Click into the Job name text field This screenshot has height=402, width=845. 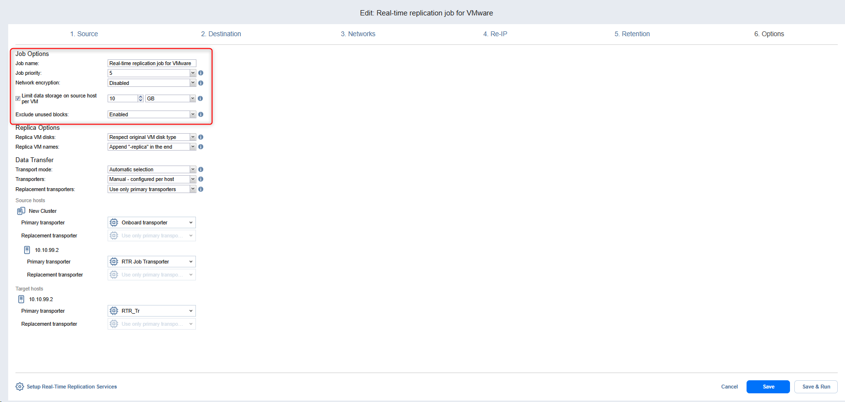152,63
